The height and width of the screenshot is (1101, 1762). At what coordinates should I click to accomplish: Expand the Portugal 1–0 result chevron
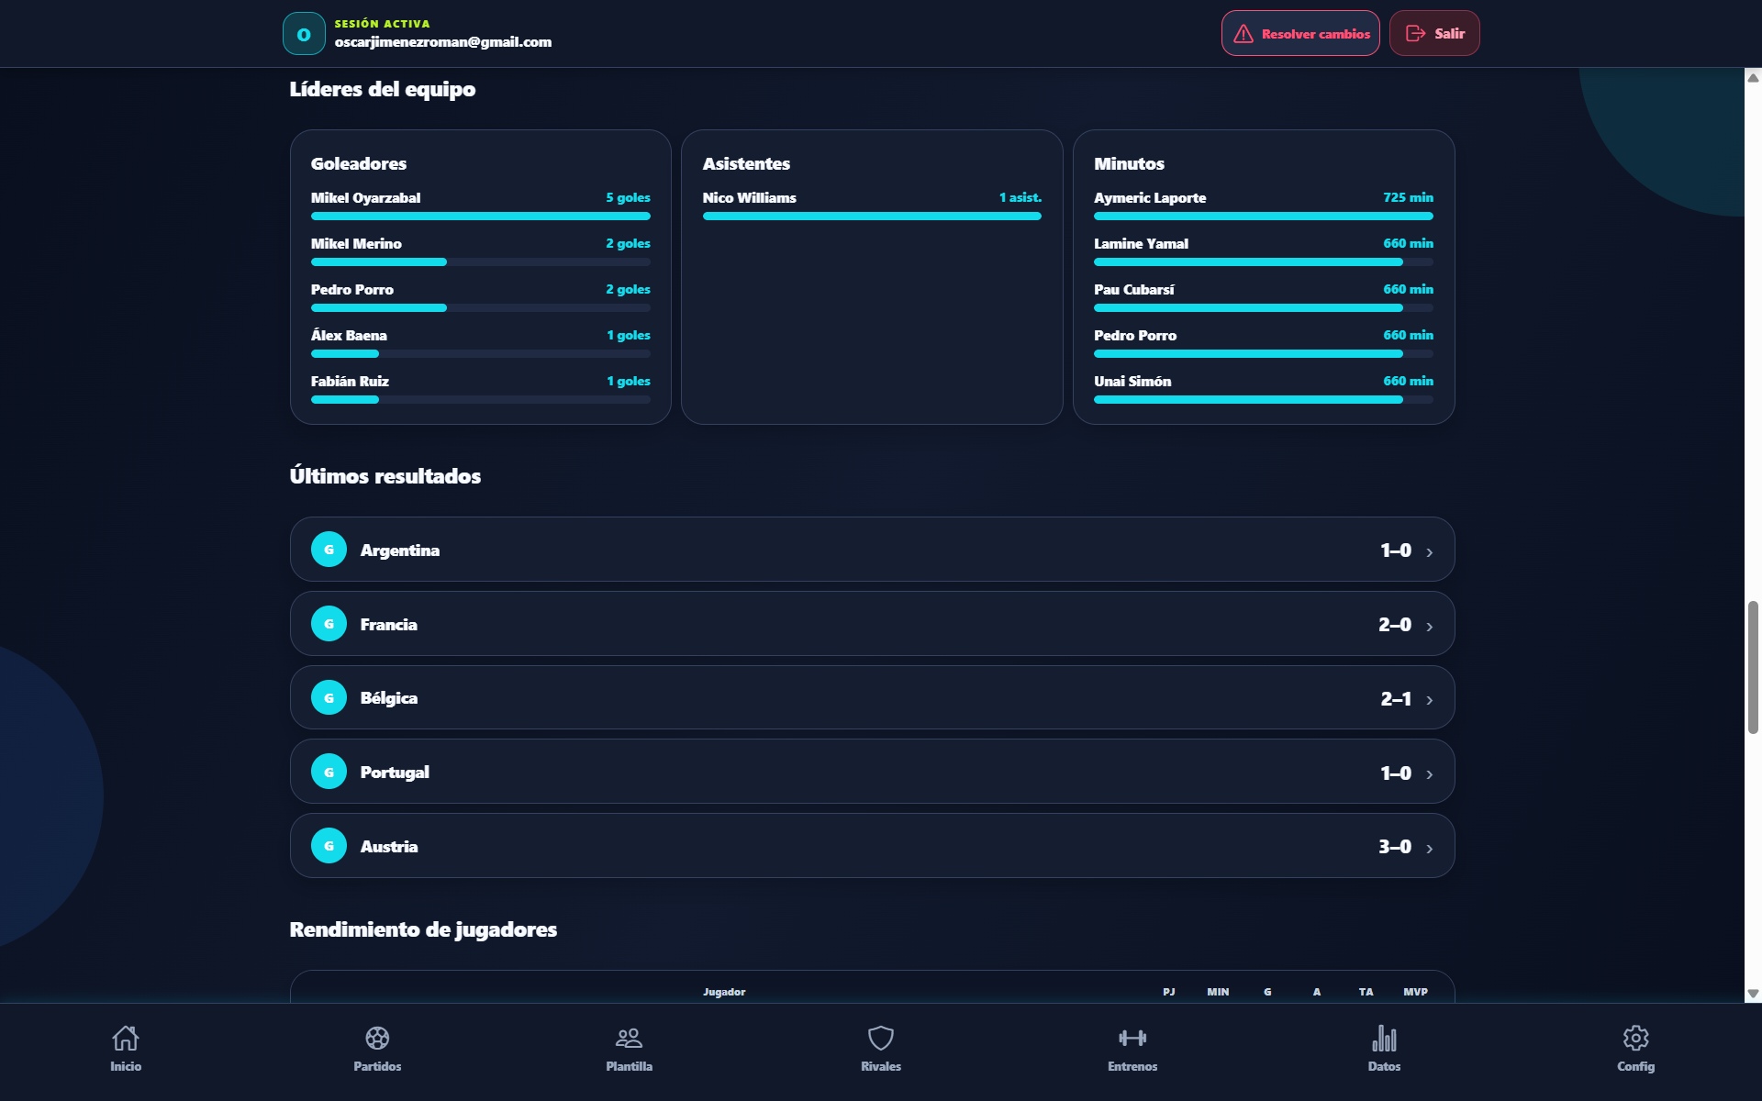[1429, 774]
